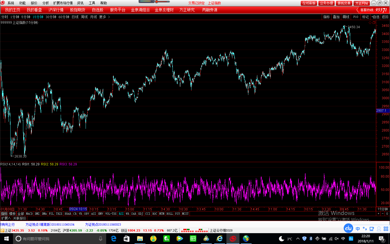Open the 功能 menu
Image resolution: width=390 pixels, height=244 pixels.
[22, 3]
